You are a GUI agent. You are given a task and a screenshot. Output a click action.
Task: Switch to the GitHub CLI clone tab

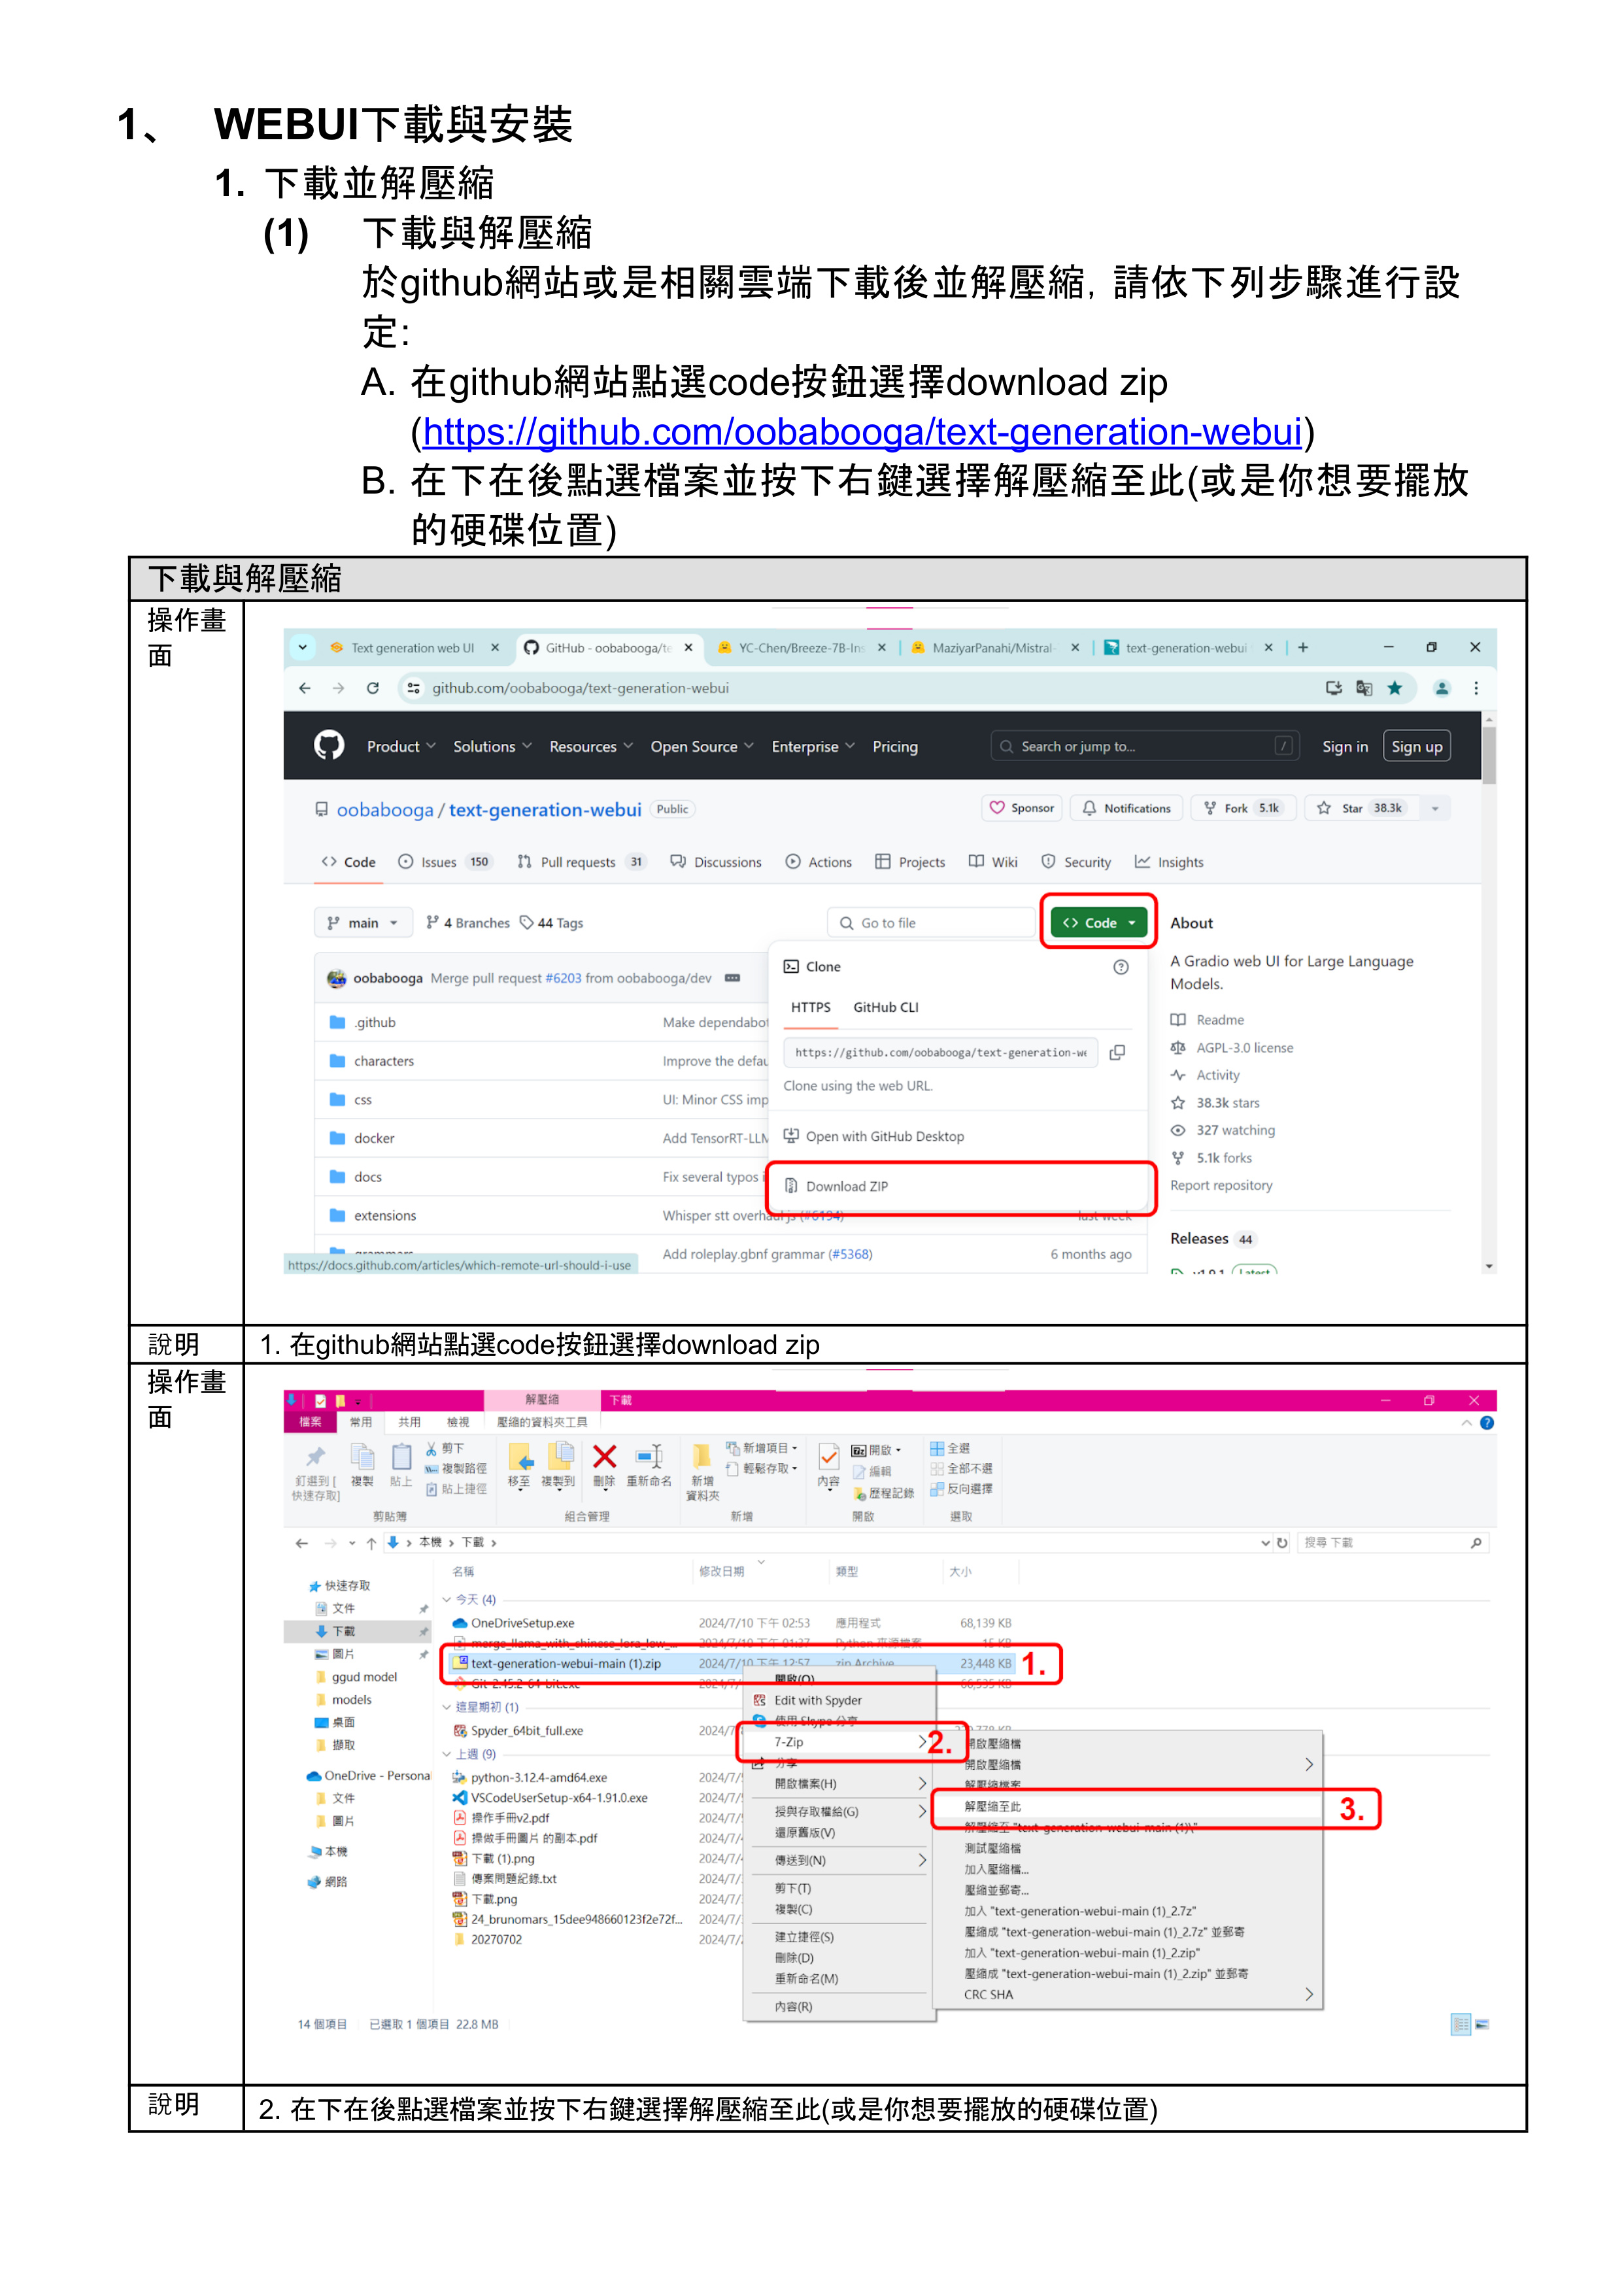[x=885, y=1007]
